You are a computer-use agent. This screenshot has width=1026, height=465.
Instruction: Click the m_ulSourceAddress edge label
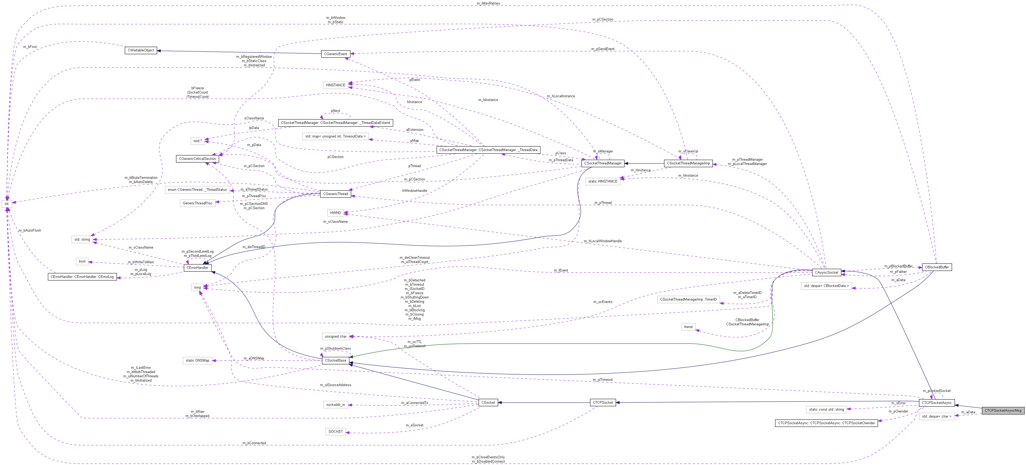pos(335,385)
